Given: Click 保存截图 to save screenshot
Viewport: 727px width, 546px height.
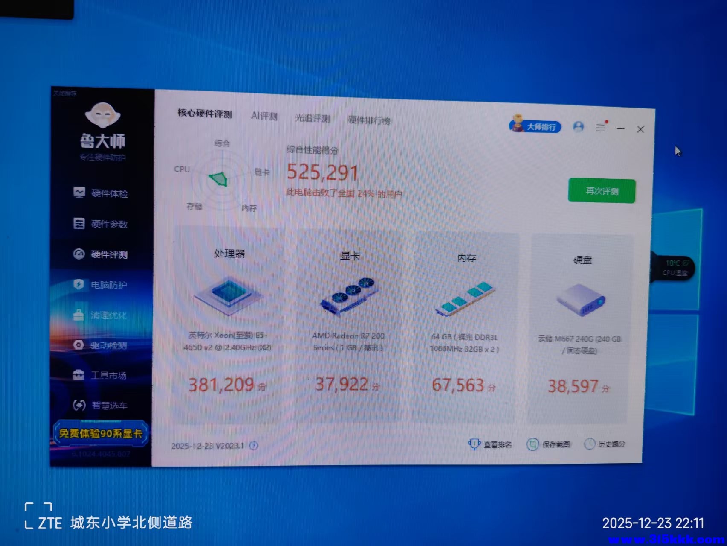Looking at the screenshot, I should click(x=549, y=444).
